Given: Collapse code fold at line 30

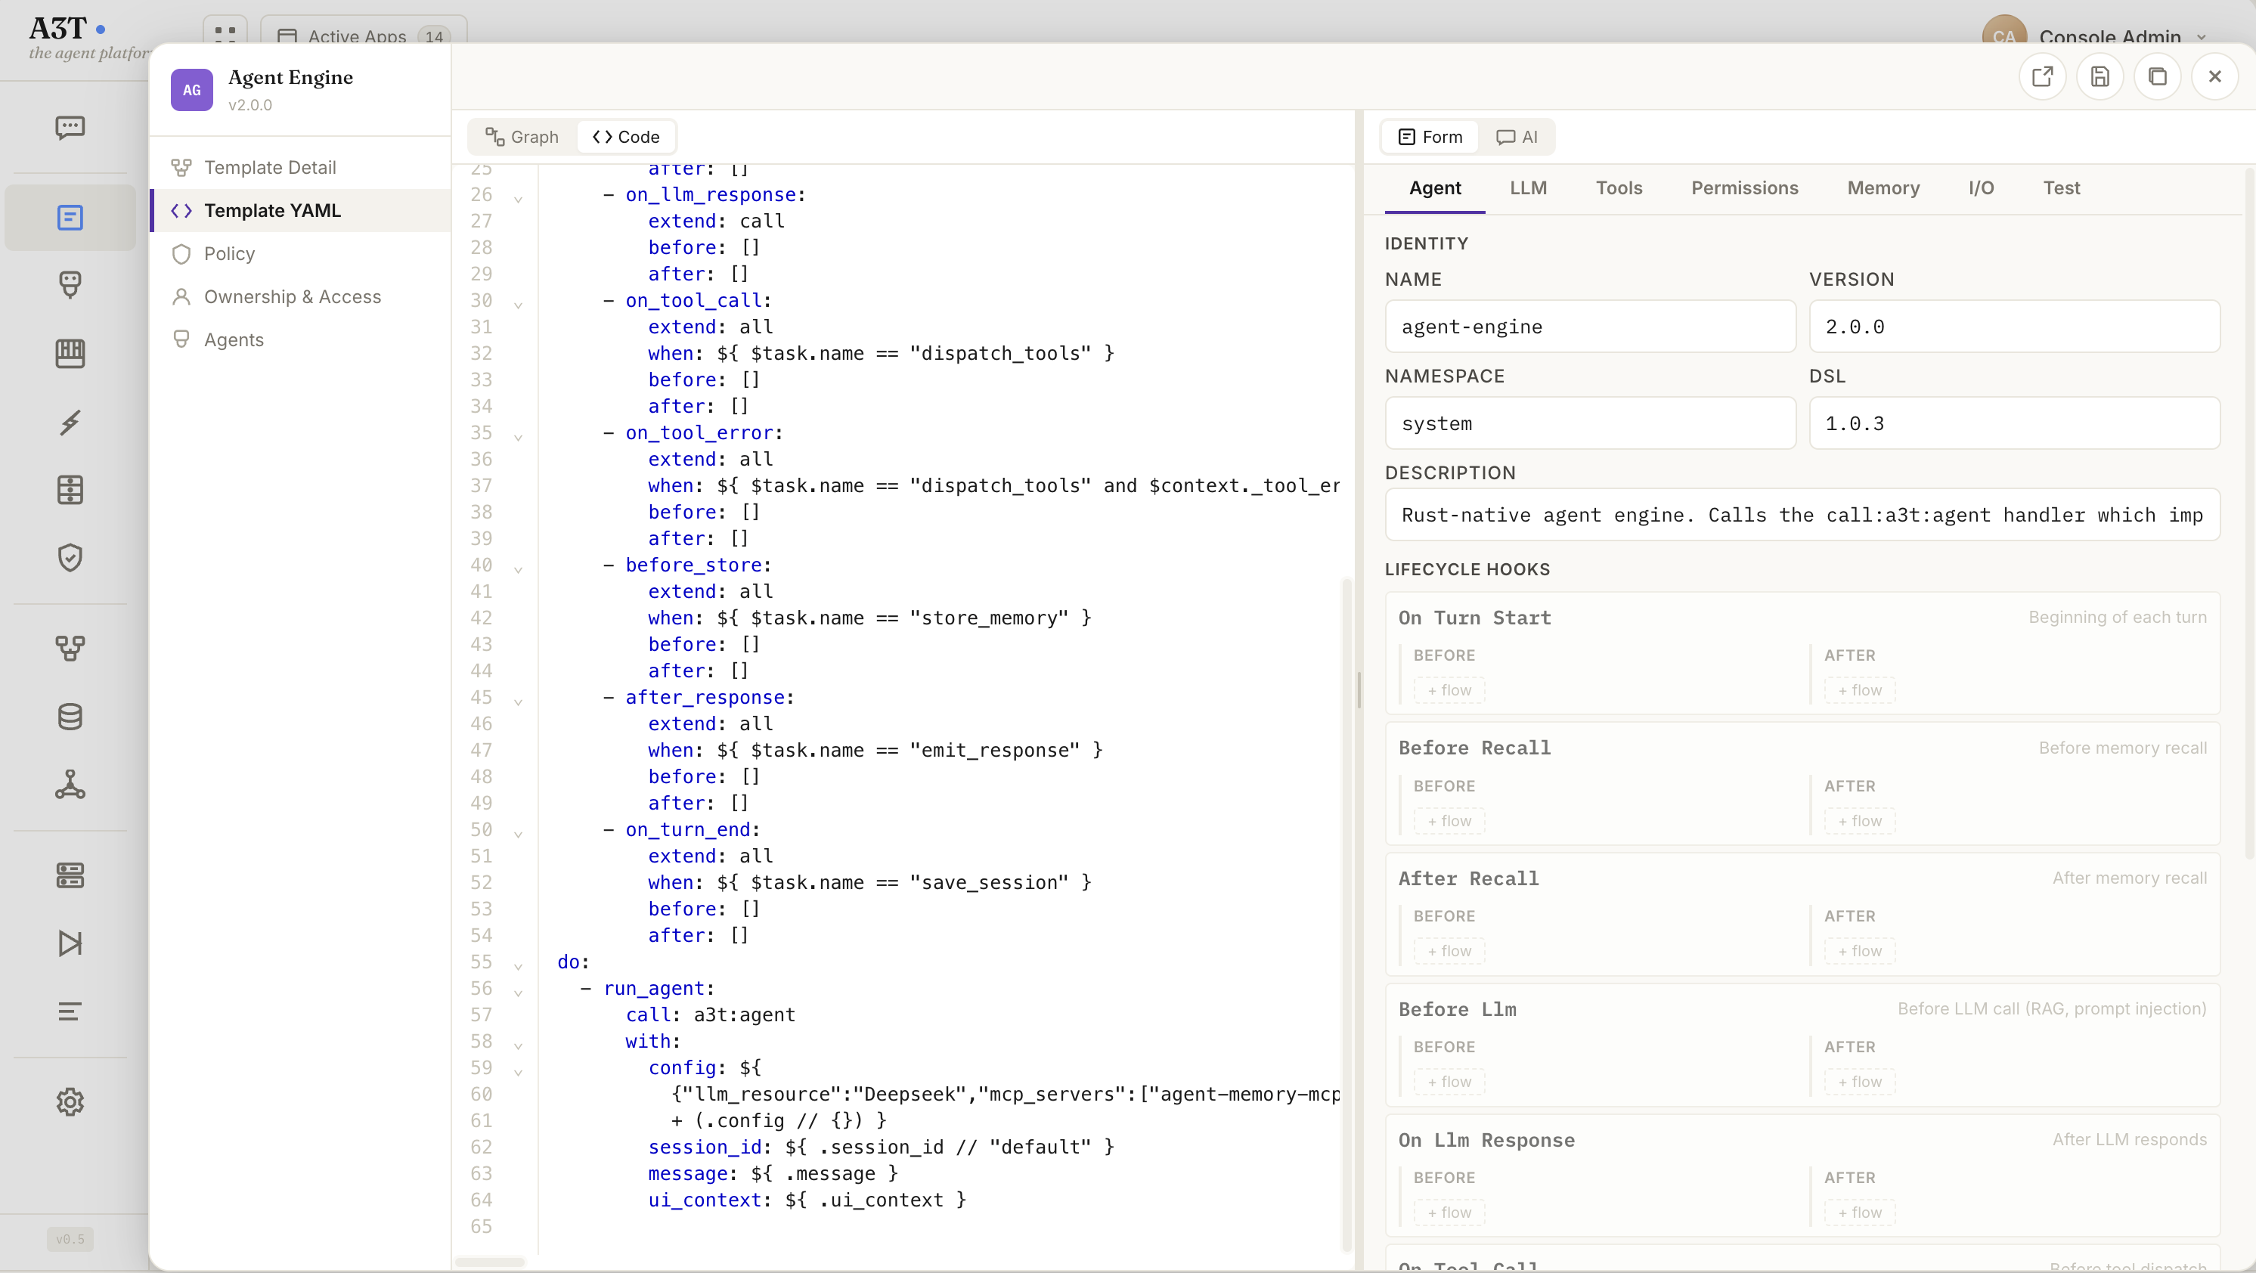Looking at the screenshot, I should click(x=519, y=305).
